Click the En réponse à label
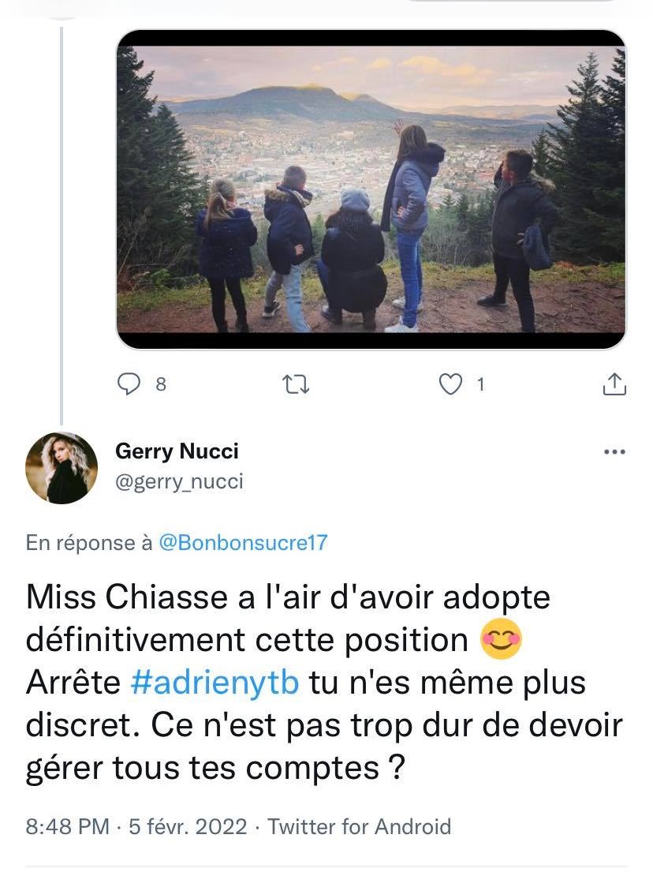Viewport: 653px width, 872px height. click(x=89, y=543)
